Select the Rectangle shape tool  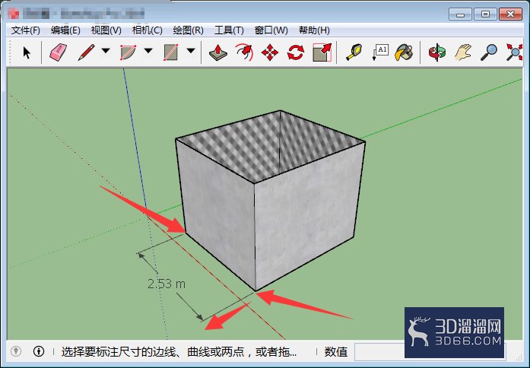tap(170, 52)
